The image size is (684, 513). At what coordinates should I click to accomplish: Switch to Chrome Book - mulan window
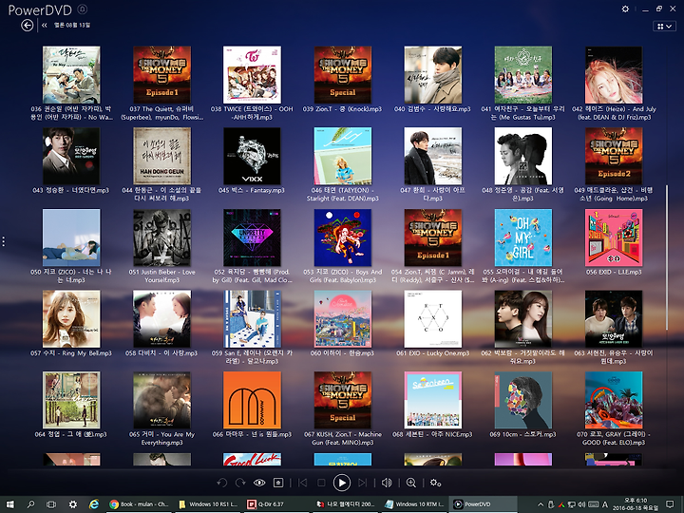[x=139, y=504]
